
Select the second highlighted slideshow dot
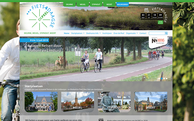pos(161,78)
